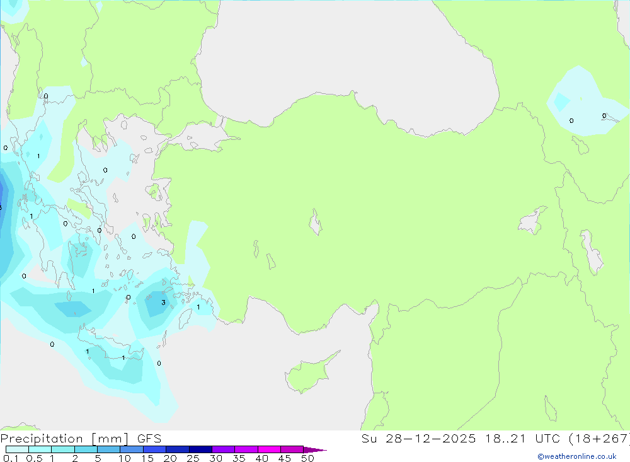
Task: Click the 2–5 mm legend color swatch
Action: point(86,449)
